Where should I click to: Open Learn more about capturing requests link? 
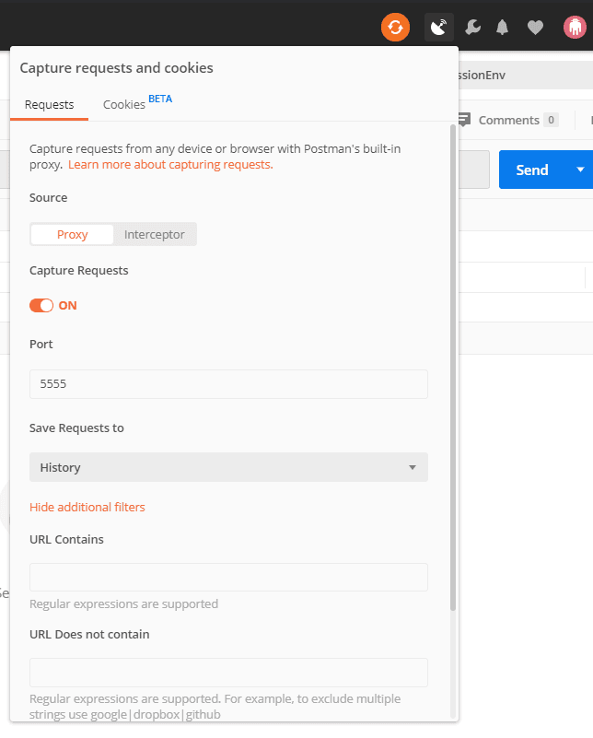[x=170, y=165]
